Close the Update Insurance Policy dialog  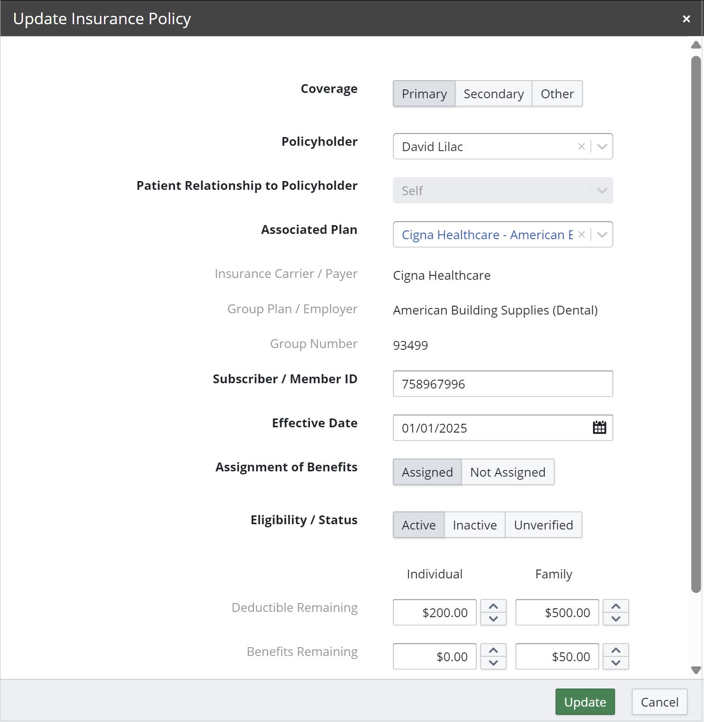tap(686, 19)
